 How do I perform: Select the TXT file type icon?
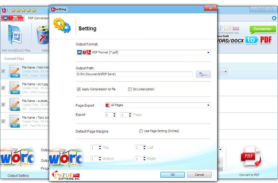14,121
